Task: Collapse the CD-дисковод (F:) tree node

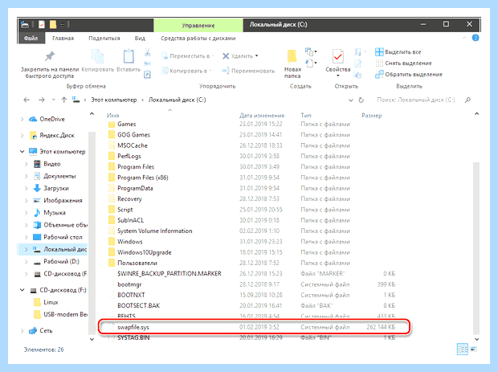Action: click(x=22, y=290)
